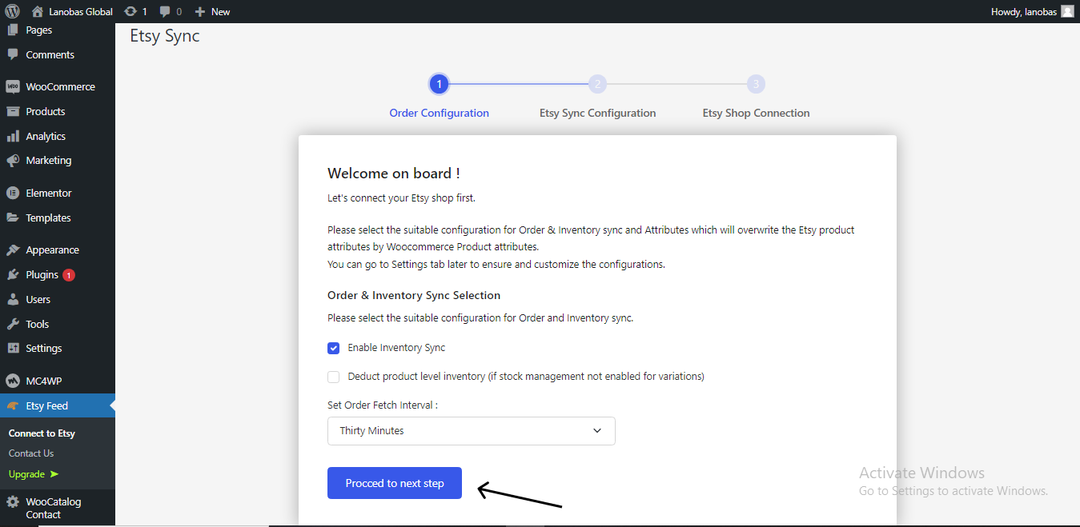Check Deduct product level inventory checkbox

click(333, 377)
